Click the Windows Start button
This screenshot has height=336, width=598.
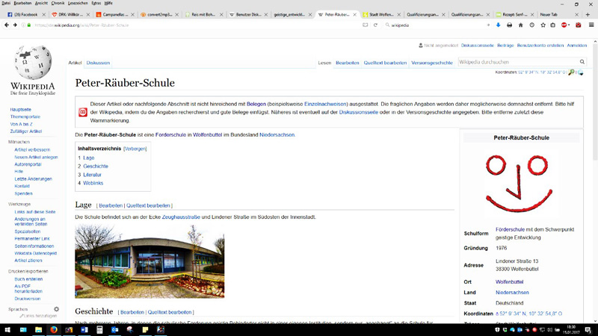point(7,329)
